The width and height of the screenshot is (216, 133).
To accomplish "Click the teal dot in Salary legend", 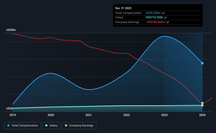I will click(x=46, y=125).
